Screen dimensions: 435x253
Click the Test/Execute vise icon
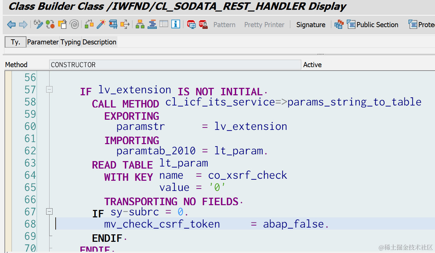113,24
